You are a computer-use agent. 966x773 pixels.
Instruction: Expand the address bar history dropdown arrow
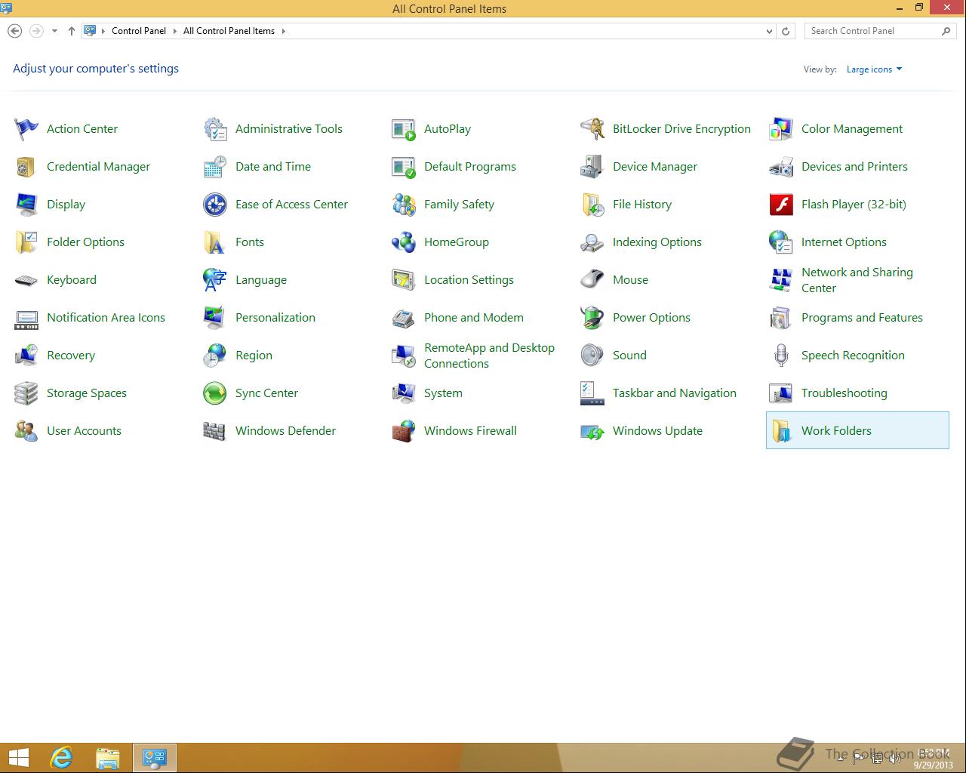coord(769,31)
